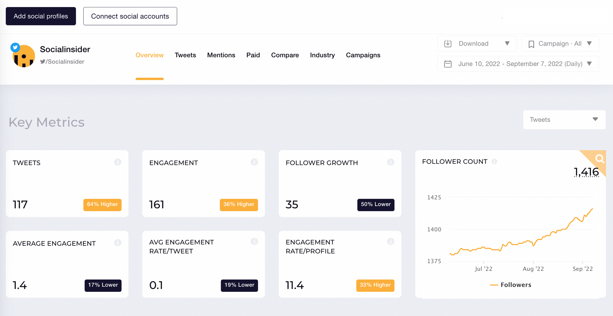The image size is (613, 316).
Task: Click the 50% Lower badge
Action: pyautogui.click(x=376, y=204)
